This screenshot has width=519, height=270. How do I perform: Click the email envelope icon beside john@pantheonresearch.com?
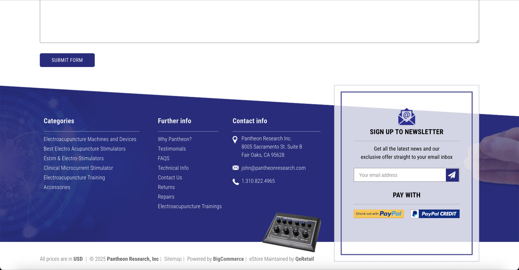[x=236, y=168]
